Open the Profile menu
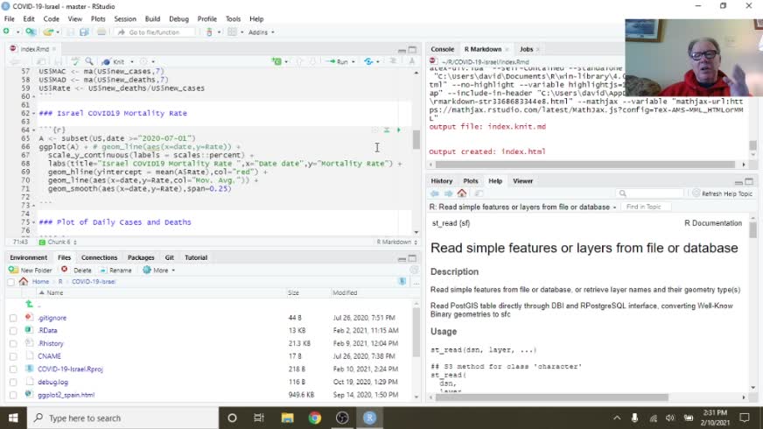Screen dimensions: 763x429 (x=206, y=19)
